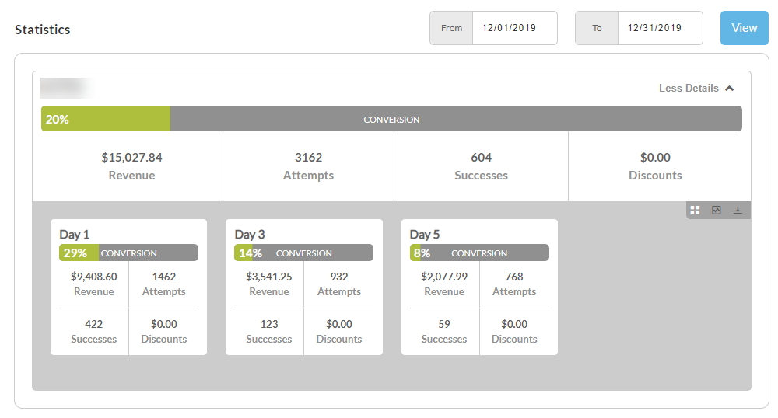This screenshot has width=778, height=418.
Task: Switch to grid card view icon
Action: [x=695, y=211]
